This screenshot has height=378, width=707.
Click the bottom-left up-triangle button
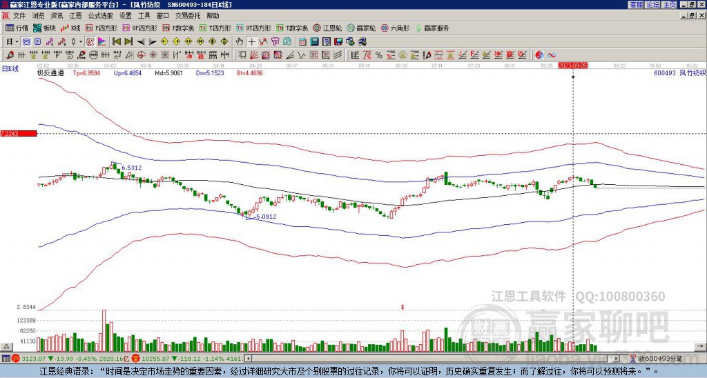tap(6, 347)
